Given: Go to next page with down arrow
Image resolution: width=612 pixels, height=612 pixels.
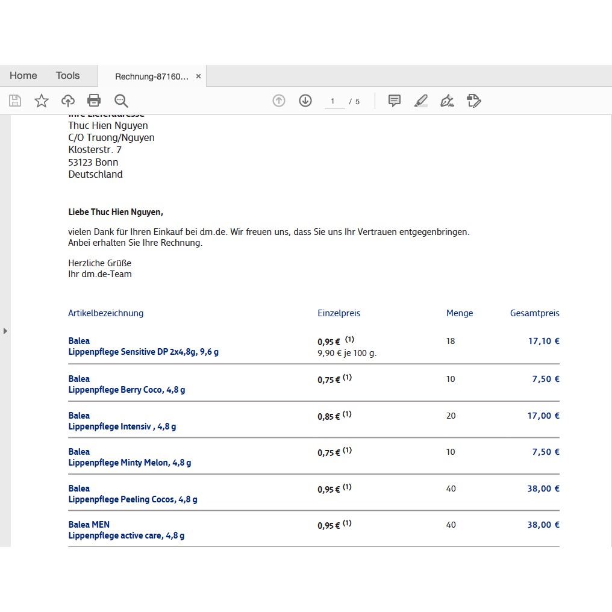Looking at the screenshot, I should coord(305,101).
